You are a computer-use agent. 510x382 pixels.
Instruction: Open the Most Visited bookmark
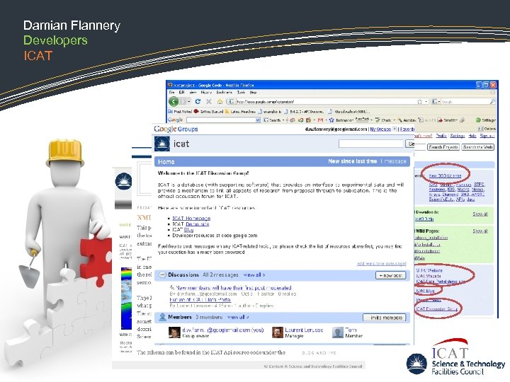[180, 112]
